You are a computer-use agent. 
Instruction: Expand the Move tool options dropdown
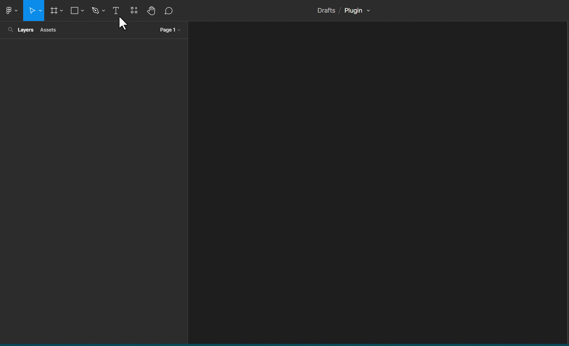[x=40, y=10]
